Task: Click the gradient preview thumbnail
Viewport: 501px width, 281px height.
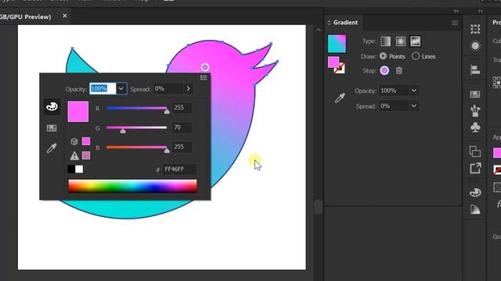Action: [337, 44]
